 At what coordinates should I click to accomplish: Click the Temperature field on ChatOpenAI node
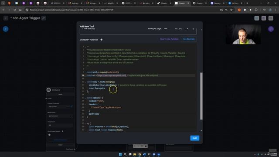60,125
